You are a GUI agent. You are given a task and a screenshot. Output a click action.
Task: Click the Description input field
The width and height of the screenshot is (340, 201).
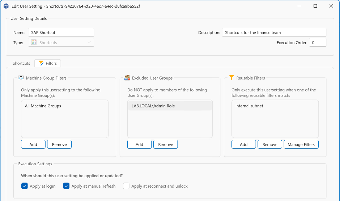[274, 32]
